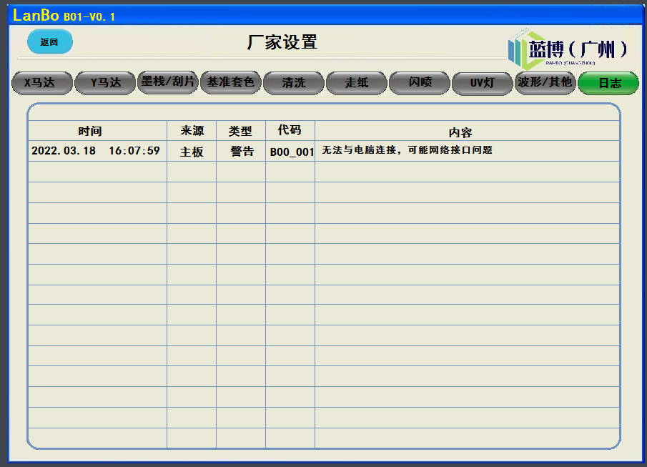Click the green 日志 log tab
This screenshot has width=647, height=467.
coord(609,83)
